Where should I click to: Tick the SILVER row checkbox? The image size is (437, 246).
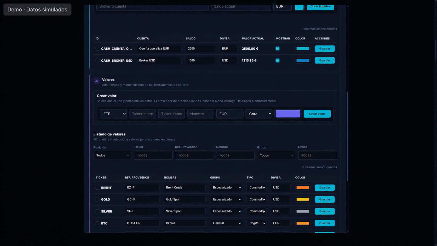(97, 211)
